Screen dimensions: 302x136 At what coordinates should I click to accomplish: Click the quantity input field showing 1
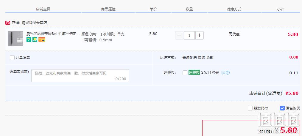(x=189, y=35)
